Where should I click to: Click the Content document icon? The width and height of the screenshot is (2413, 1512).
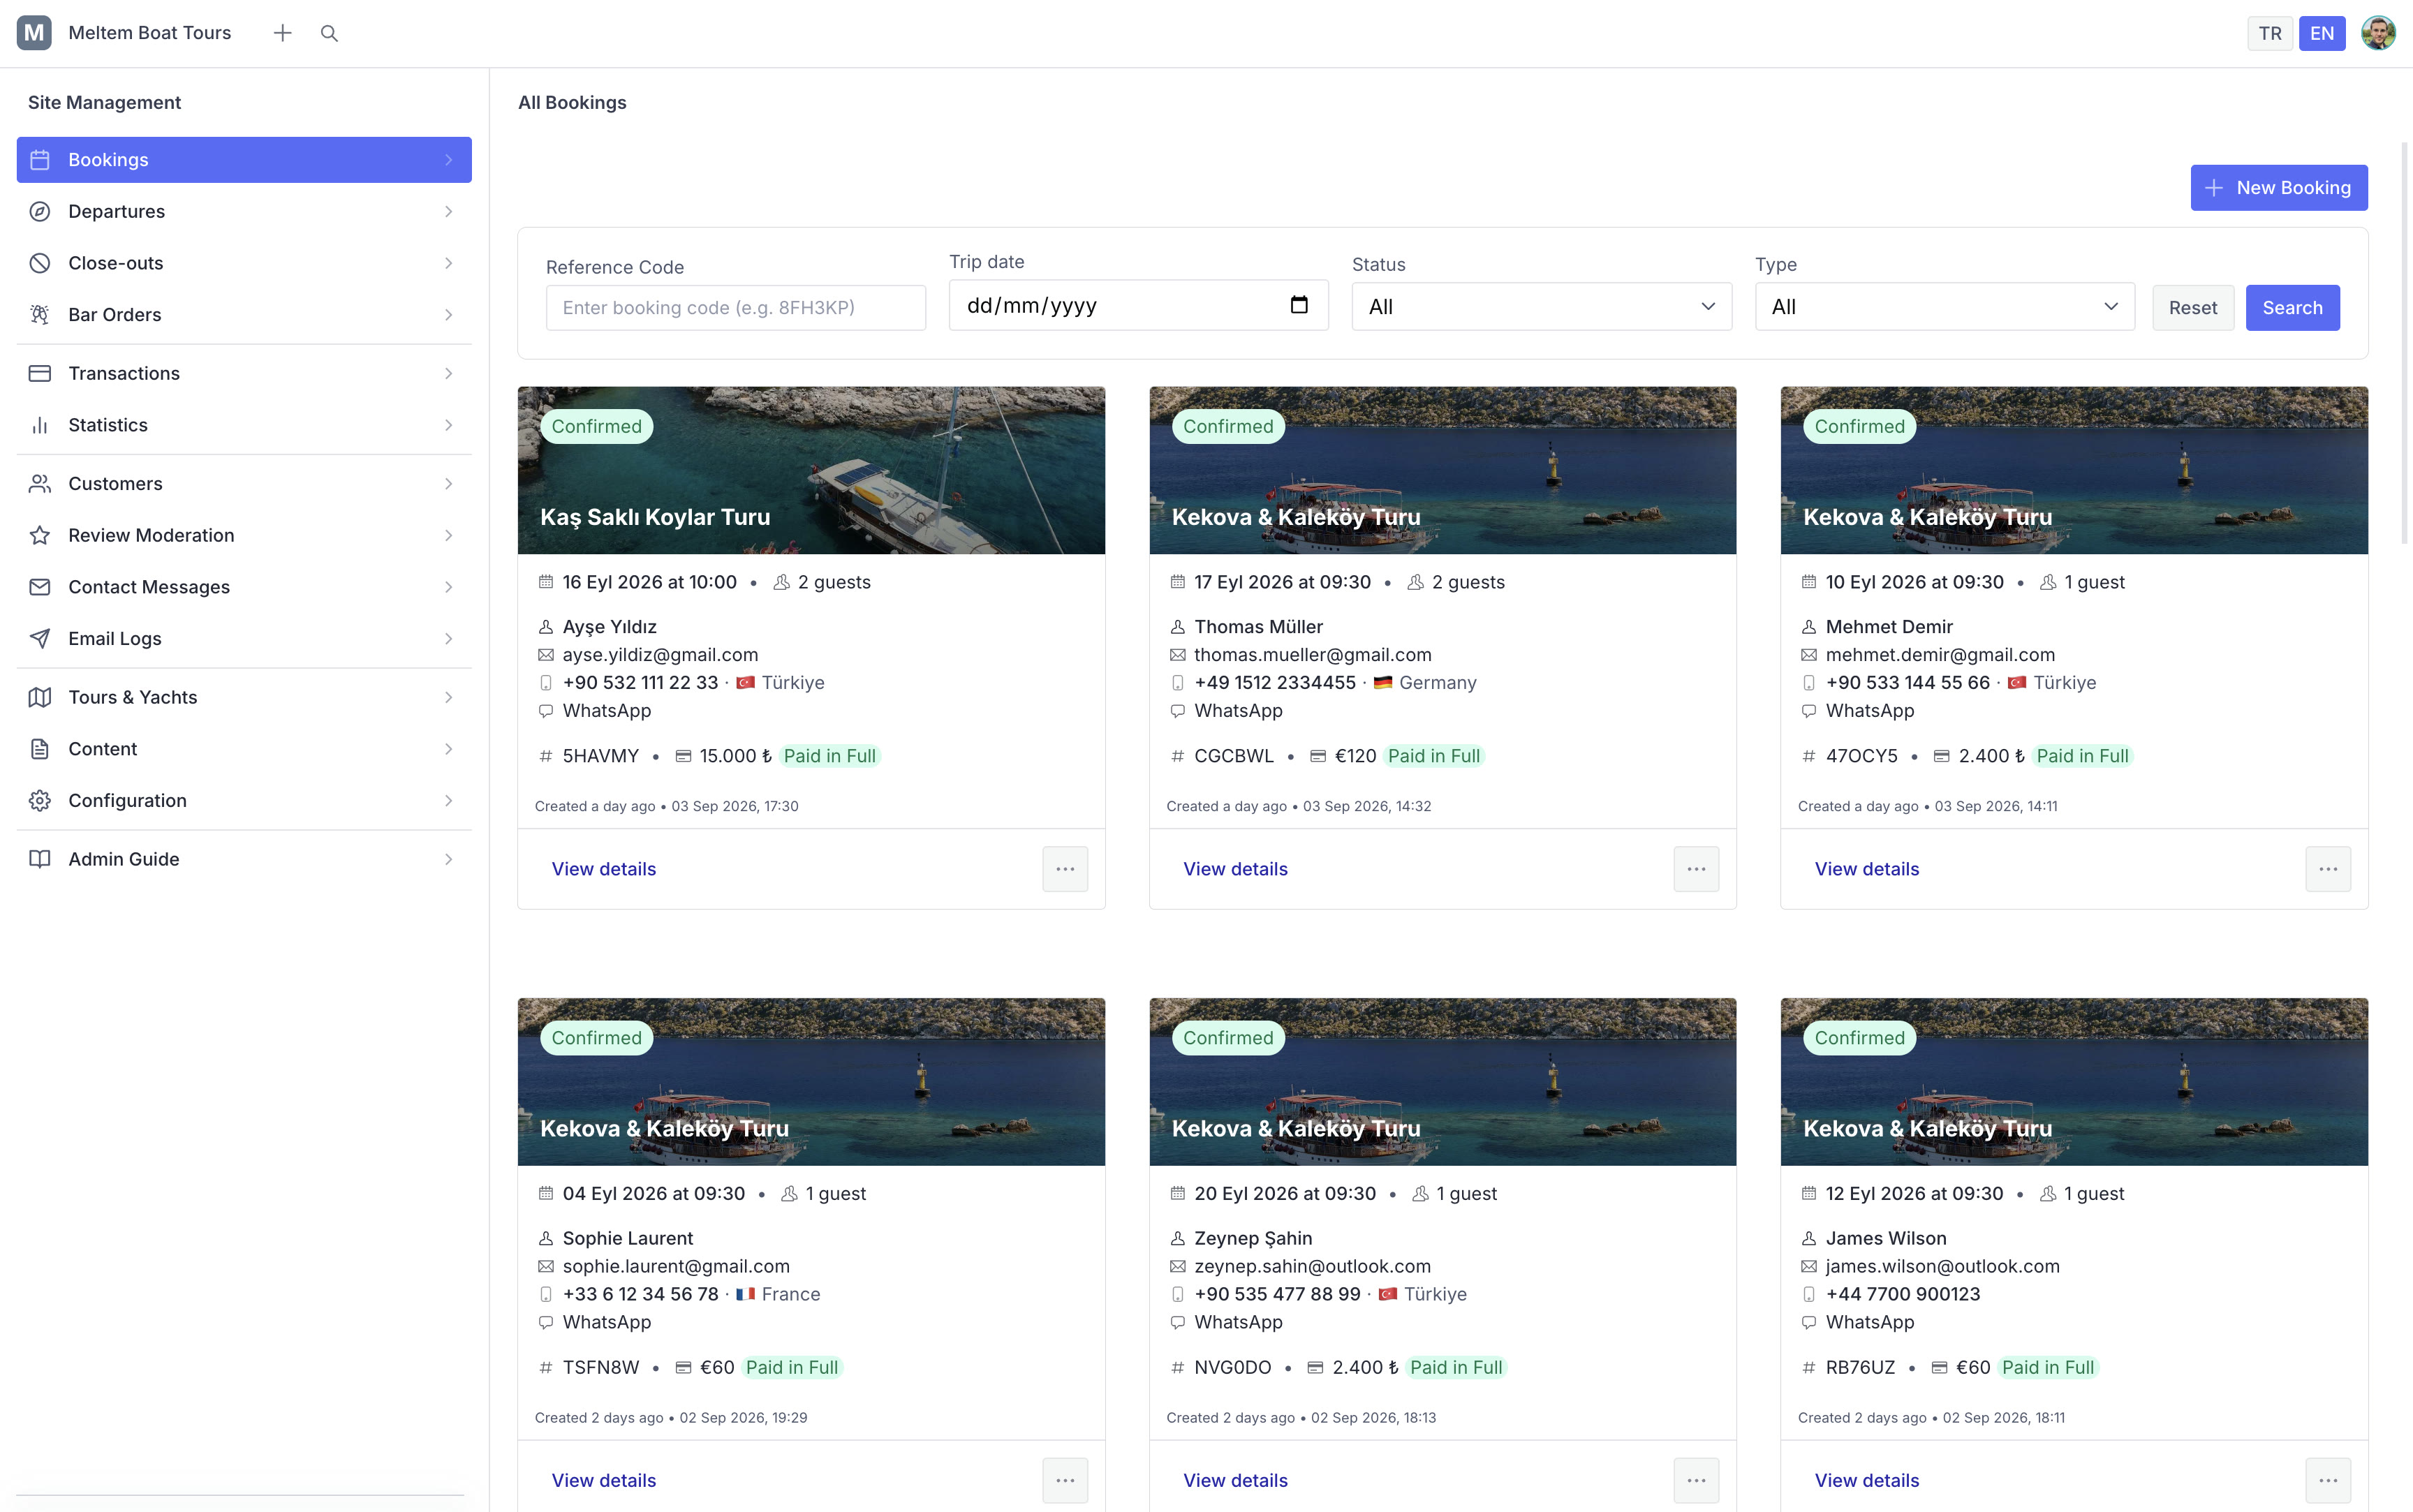(x=40, y=749)
